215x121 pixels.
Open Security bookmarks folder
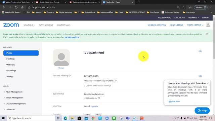[37, 12]
